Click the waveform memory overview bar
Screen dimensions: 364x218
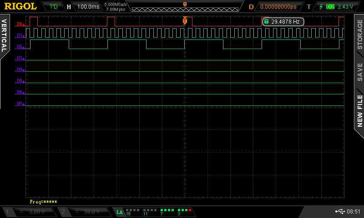click(185, 9)
